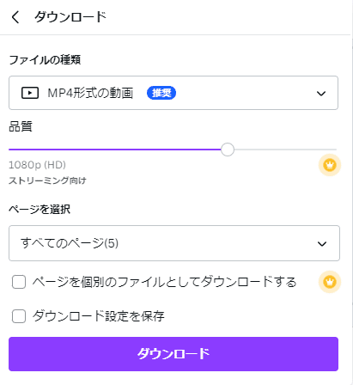Viewport: 353px width, 385px height.
Task: Click the 1080p (HD) quality label
Action: 37,165
